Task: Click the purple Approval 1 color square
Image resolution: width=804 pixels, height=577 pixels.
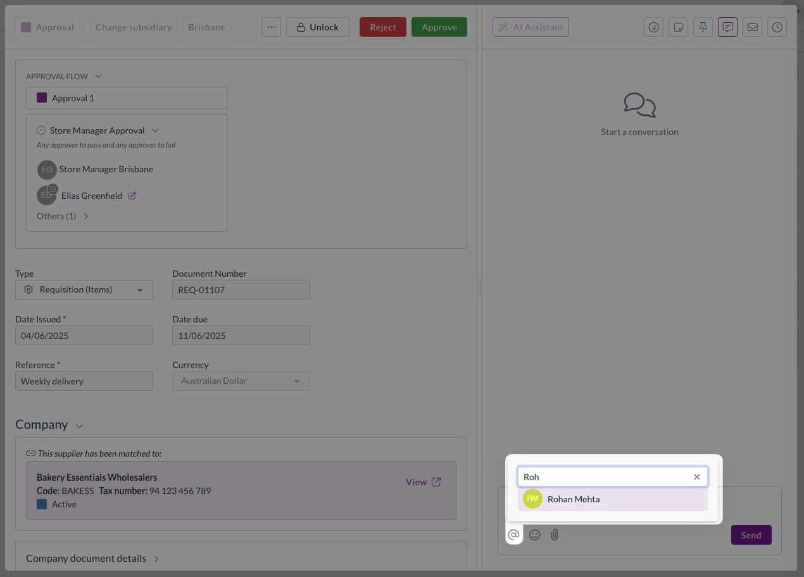Action: [42, 98]
